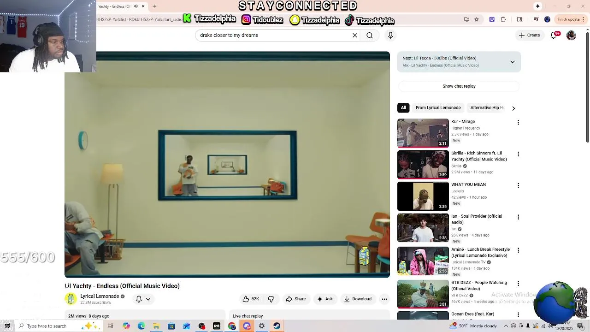Click the page vertical scrollbar
Screen dimensions: 590x332
(x=587, y=87)
